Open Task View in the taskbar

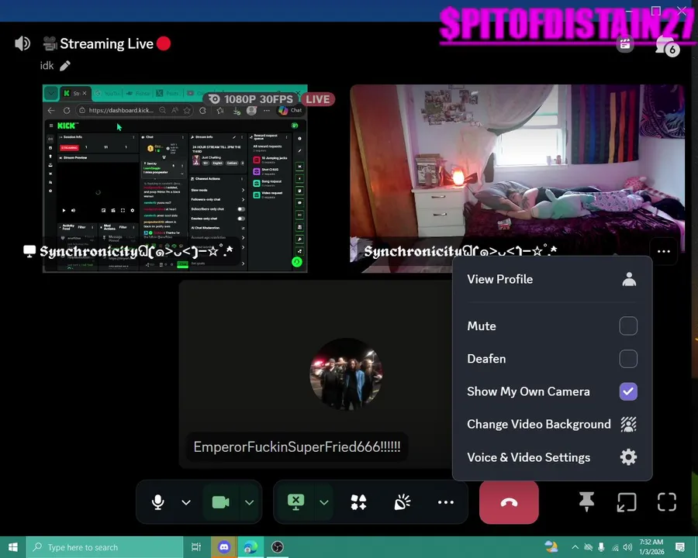click(196, 547)
